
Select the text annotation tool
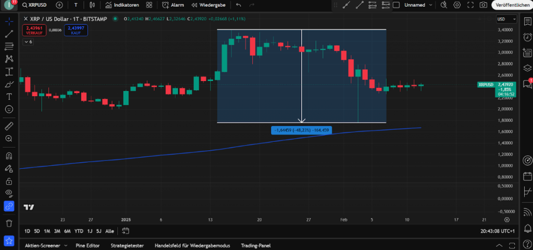(x=9, y=97)
